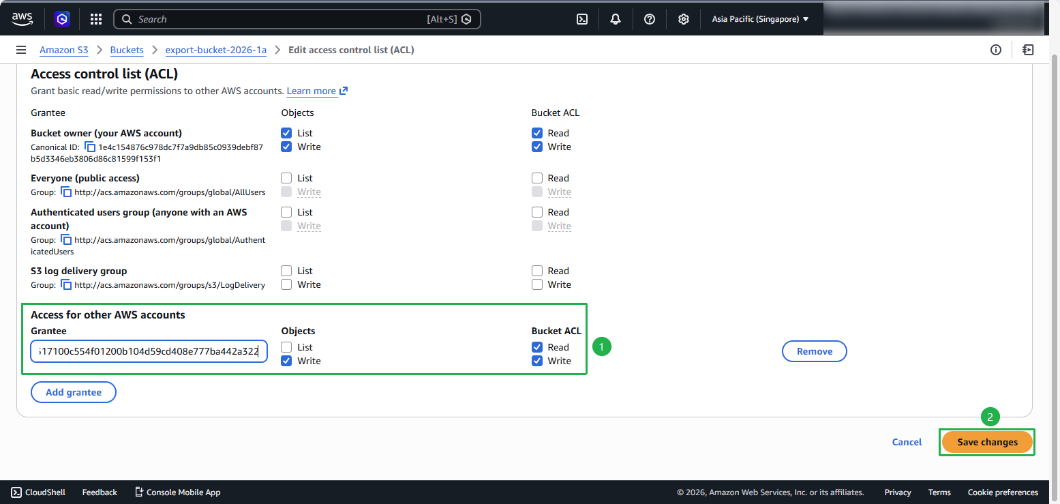This screenshot has width=1060, height=504.
Task: Open the settings gear in top bar
Action: point(684,19)
